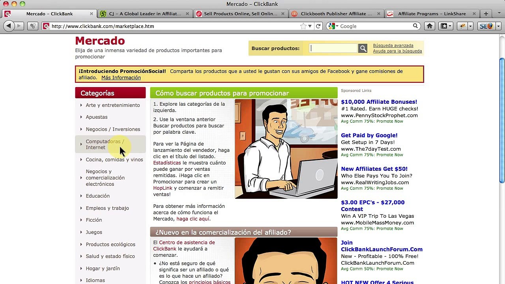Switch to the CJ Global Leader tab
The height and width of the screenshot is (284, 505).
point(144,14)
